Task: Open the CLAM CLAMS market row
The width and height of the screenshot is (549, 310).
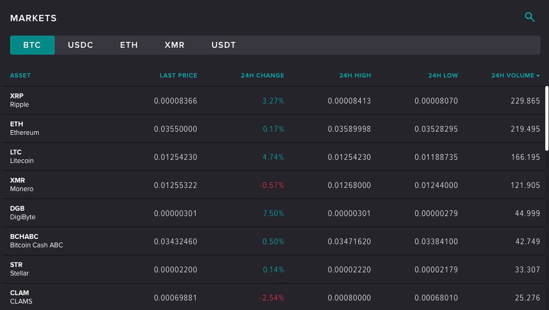Action: click(x=274, y=297)
